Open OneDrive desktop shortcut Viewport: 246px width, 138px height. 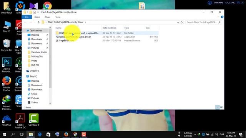tap(7, 120)
